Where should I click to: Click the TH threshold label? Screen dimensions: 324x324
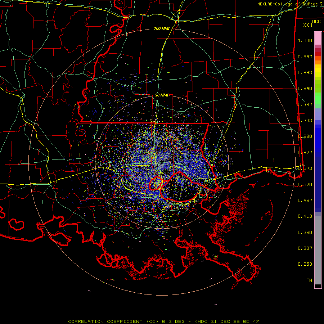pyautogui.click(x=309, y=280)
